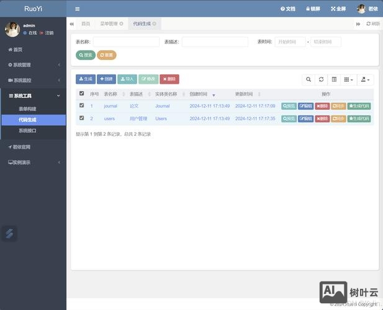Click the 编辑 button in journal row
Screen dimensions: 383x310
(305, 106)
